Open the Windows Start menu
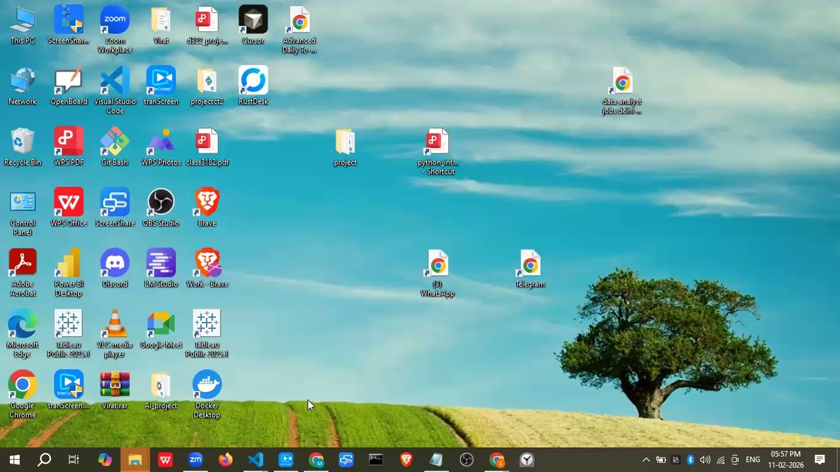 (x=14, y=460)
